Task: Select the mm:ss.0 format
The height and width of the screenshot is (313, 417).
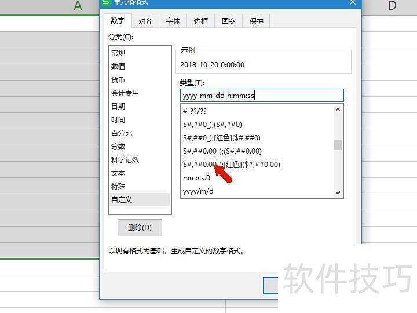Action: point(197,178)
